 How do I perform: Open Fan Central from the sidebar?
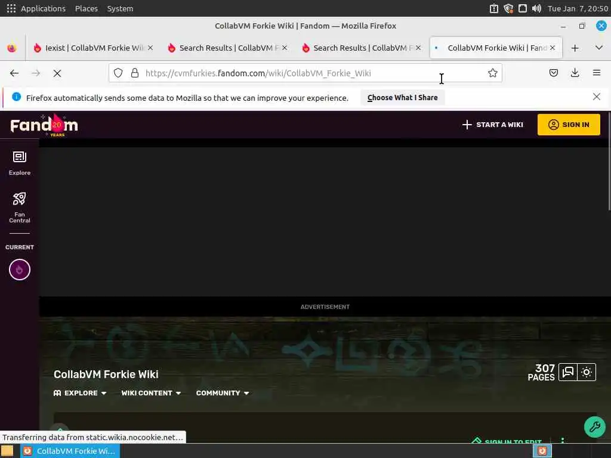20,208
